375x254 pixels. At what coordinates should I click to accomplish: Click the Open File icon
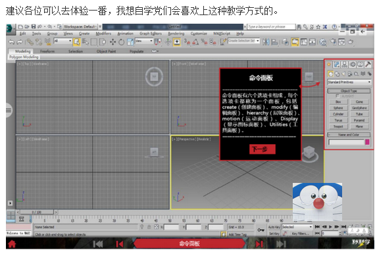(27, 27)
